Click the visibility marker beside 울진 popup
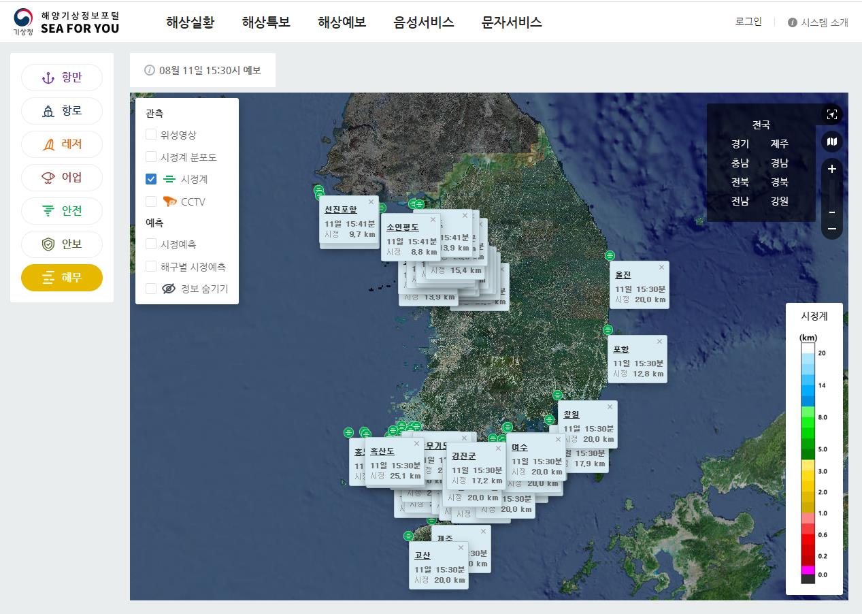 pyautogui.click(x=610, y=255)
